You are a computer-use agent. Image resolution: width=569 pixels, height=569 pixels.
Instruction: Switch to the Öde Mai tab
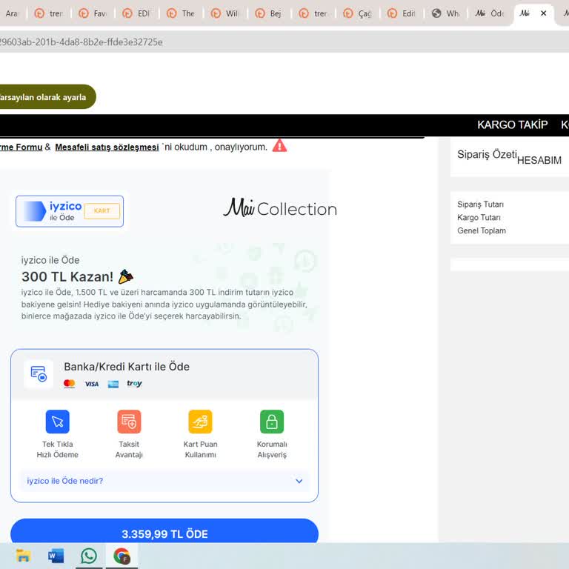tap(490, 13)
